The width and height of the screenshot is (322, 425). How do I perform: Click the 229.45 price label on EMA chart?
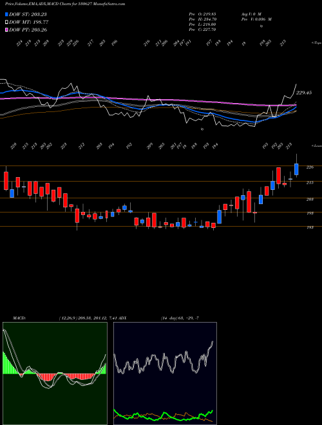304,93
